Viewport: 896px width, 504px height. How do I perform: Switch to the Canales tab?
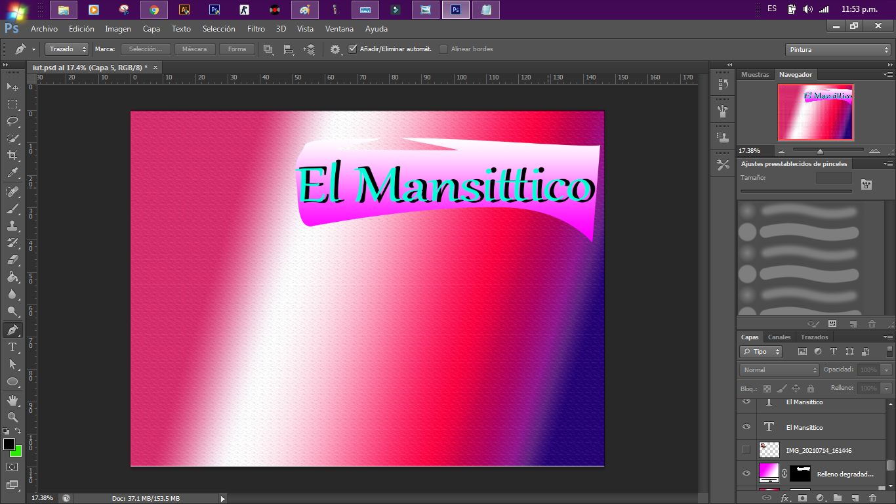[779, 337]
